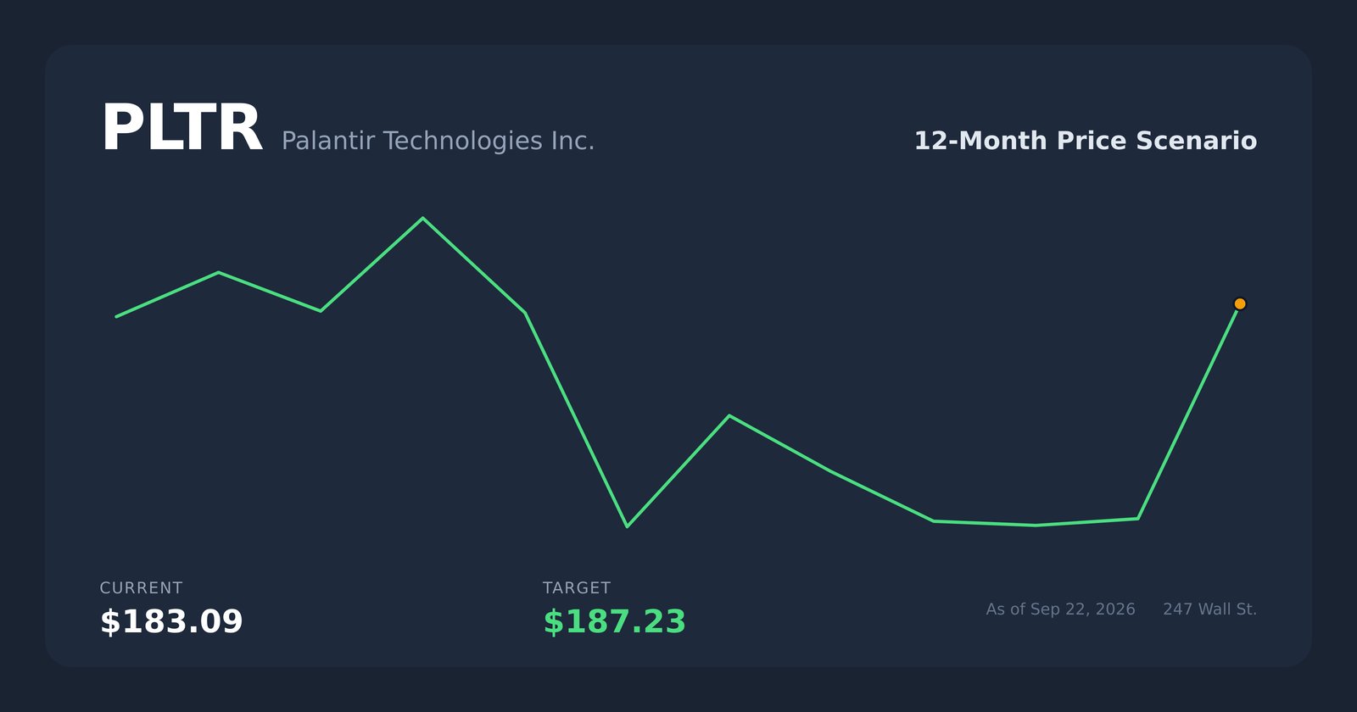Select the Palantir Technologies Inc. company name
The image size is (1357, 712).
point(438,141)
